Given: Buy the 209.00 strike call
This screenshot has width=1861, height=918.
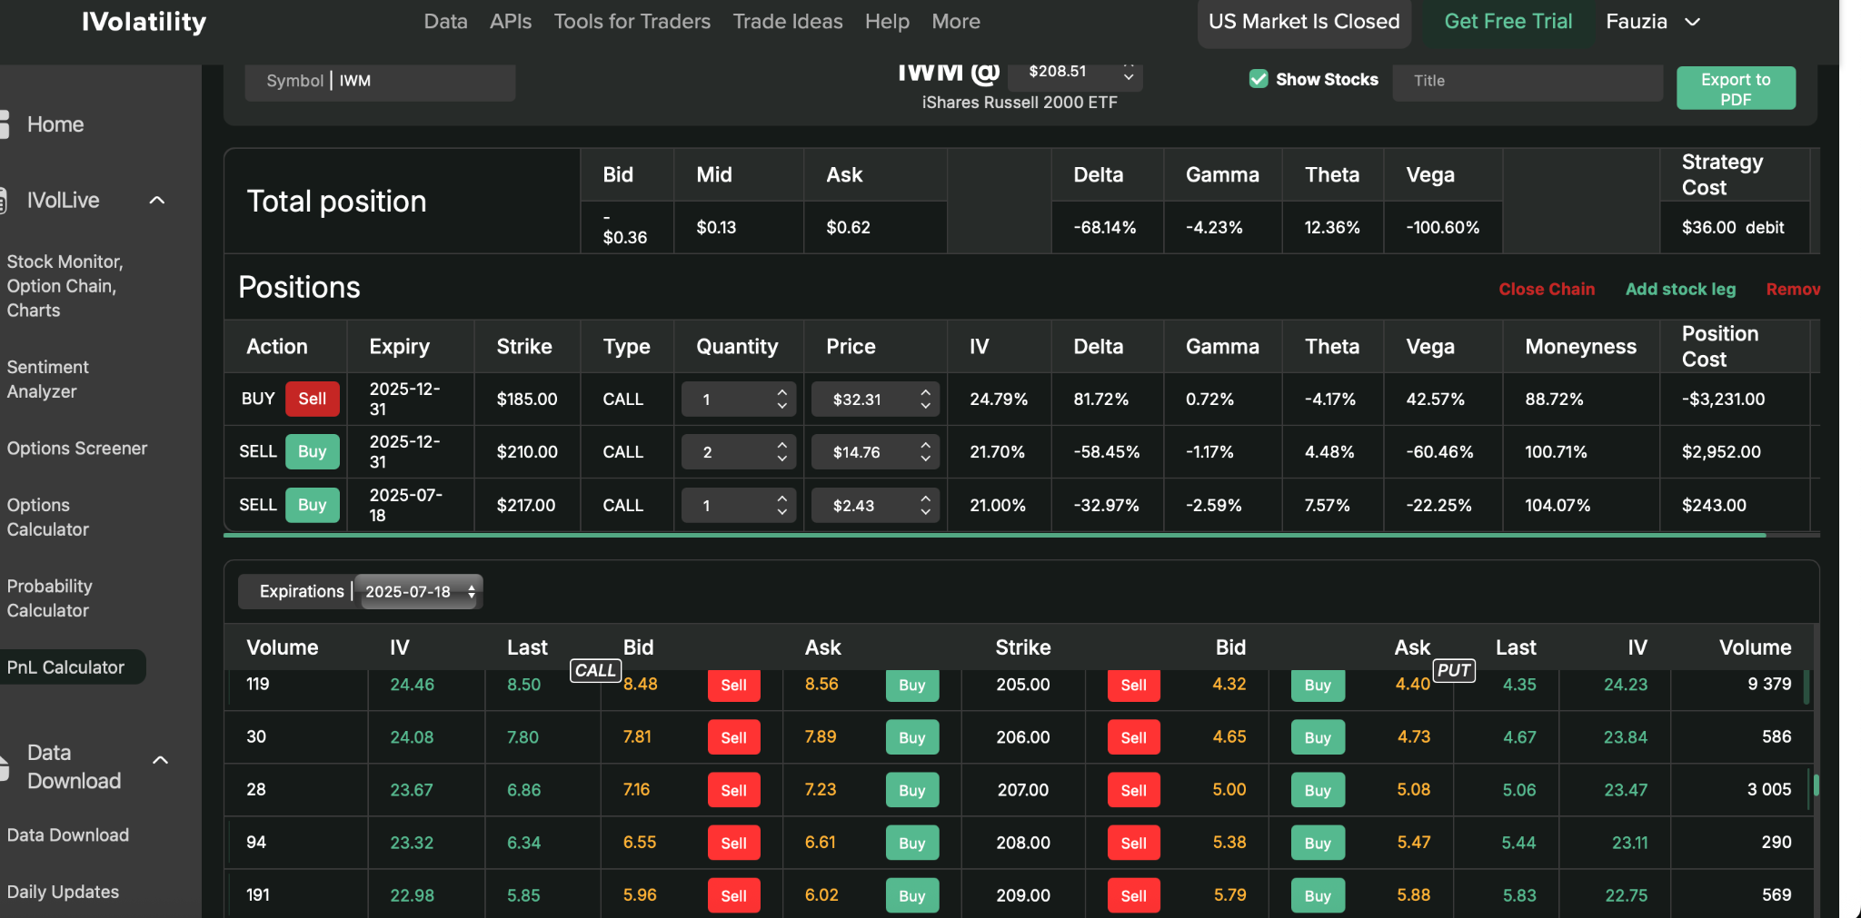Looking at the screenshot, I should click(912, 896).
